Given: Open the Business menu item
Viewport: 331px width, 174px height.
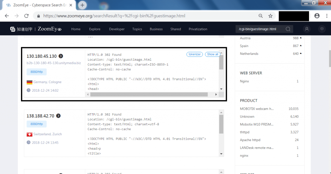Looking at the screenshot, I should coord(156,29).
